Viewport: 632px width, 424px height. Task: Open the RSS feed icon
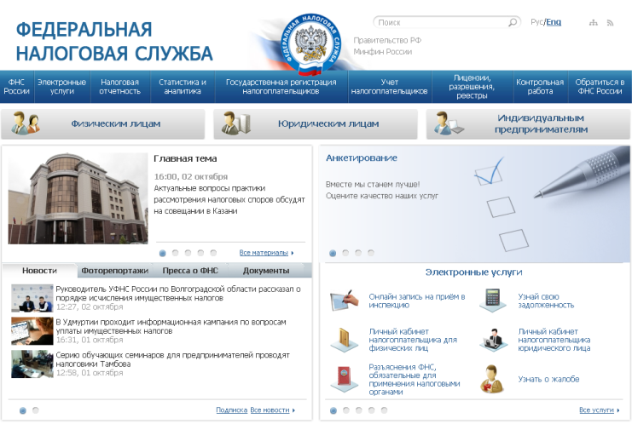pyautogui.click(x=610, y=23)
